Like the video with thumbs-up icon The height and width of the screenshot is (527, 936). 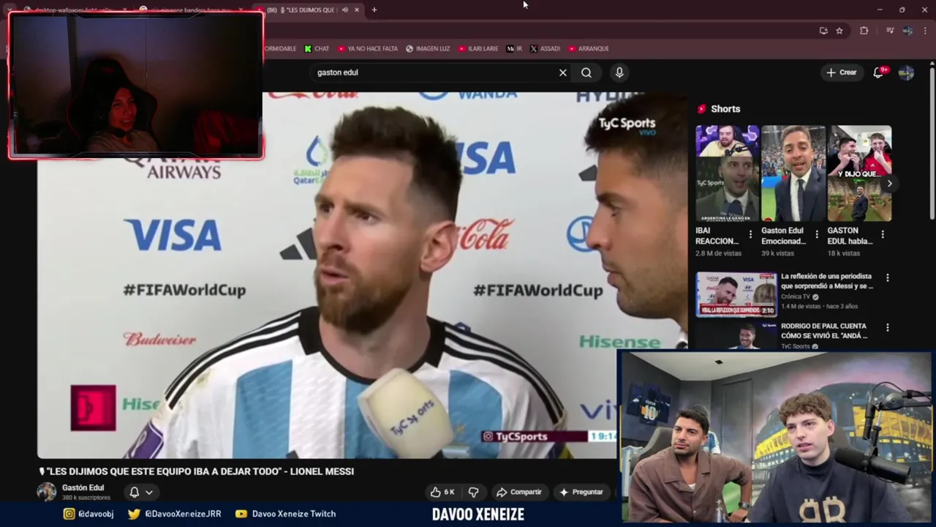click(442, 492)
